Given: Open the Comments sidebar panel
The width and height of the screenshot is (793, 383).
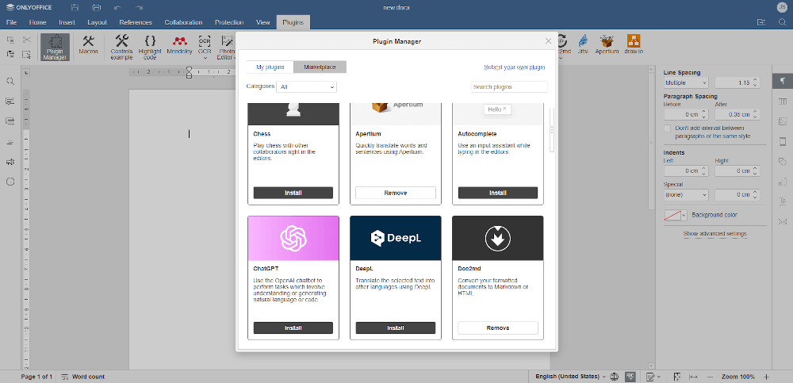Looking at the screenshot, I should pyautogui.click(x=10, y=101).
